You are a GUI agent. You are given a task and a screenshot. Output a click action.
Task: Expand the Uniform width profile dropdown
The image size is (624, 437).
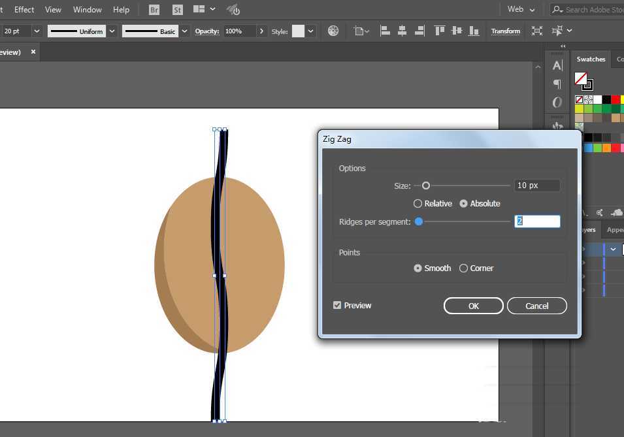pos(112,31)
